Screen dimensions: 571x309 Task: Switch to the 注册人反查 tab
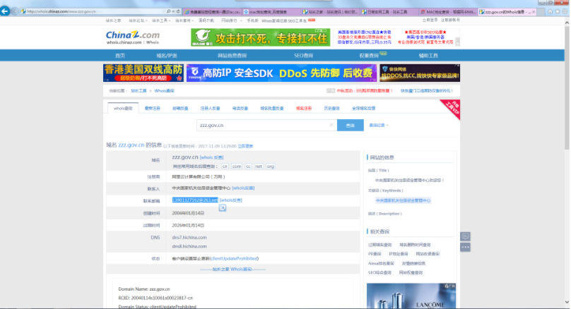click(210, 109)
